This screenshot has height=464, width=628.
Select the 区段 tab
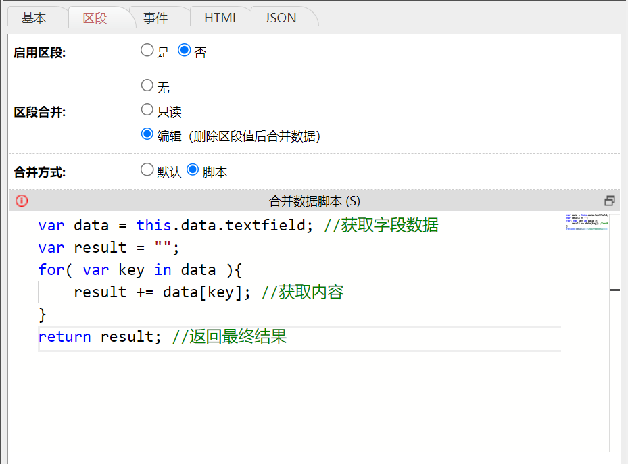(x=95, y=18)
